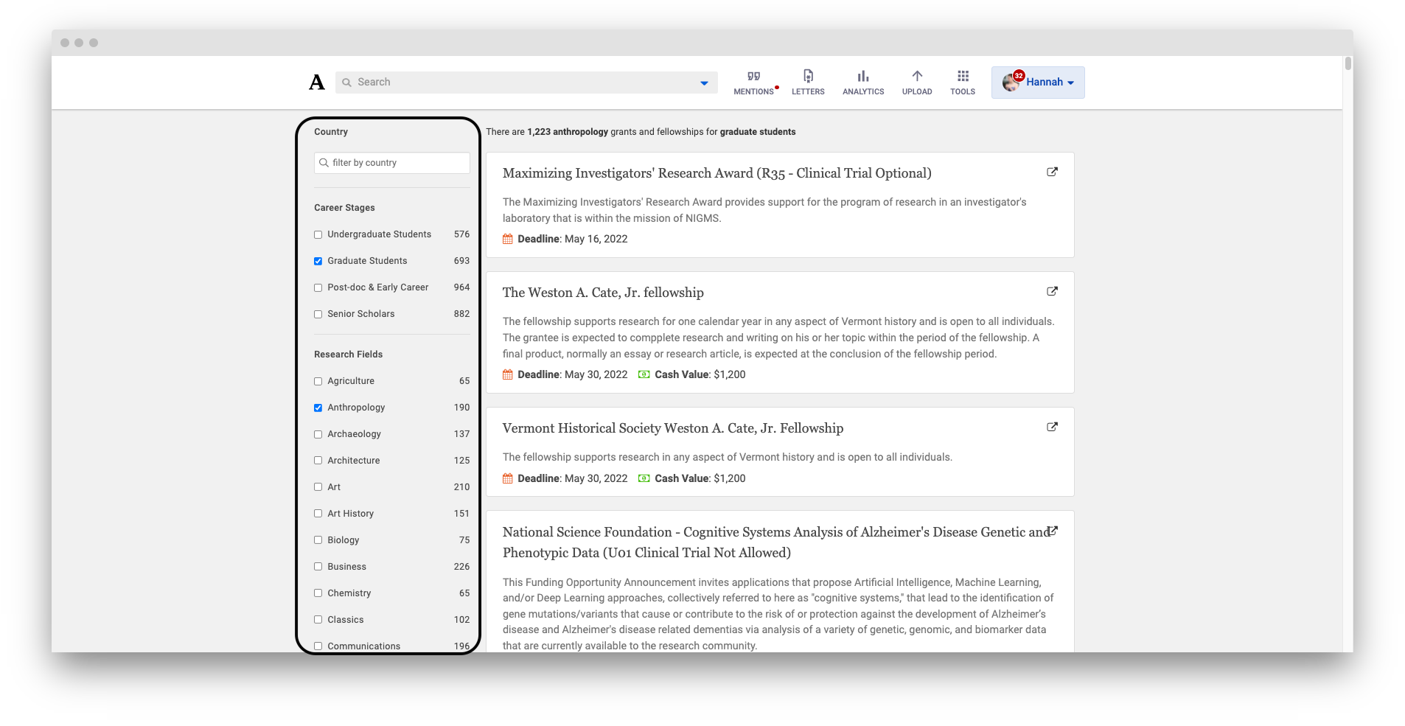The image size is (1405, 726).
Task: Click the Deadline May 16, 2022 text
Action: click(x=573, y=239)
